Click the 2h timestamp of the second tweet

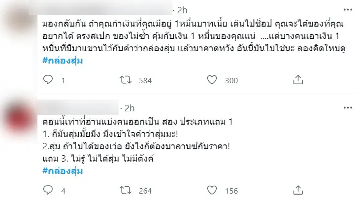point(130,108)
